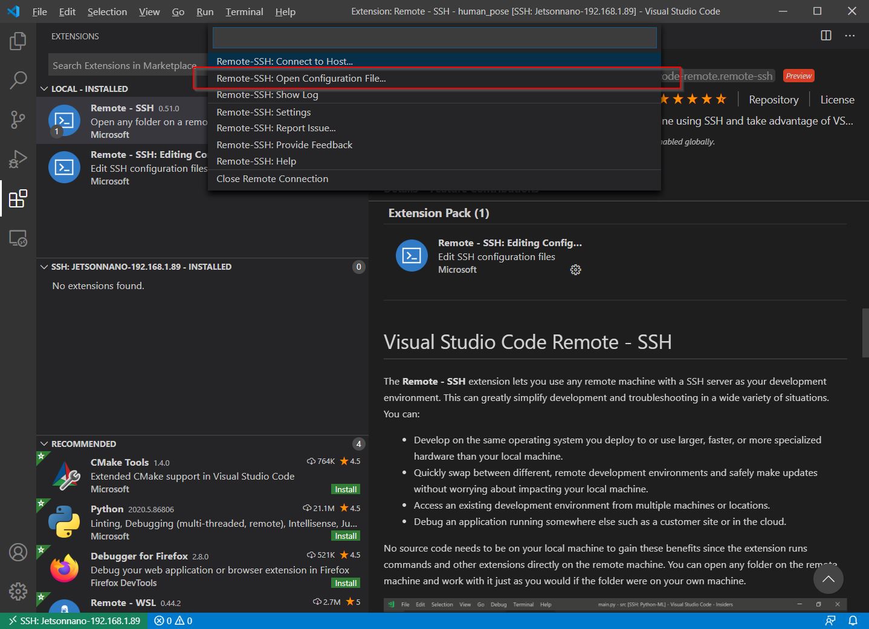Screen dimensions: 869x629
Task: Open editor More Actions ellipsis
Action: tap(850, 36)
